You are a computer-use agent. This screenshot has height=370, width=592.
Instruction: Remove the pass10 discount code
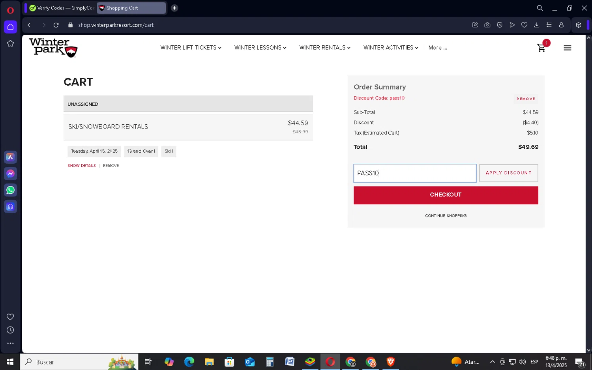(x=526, y=99)
